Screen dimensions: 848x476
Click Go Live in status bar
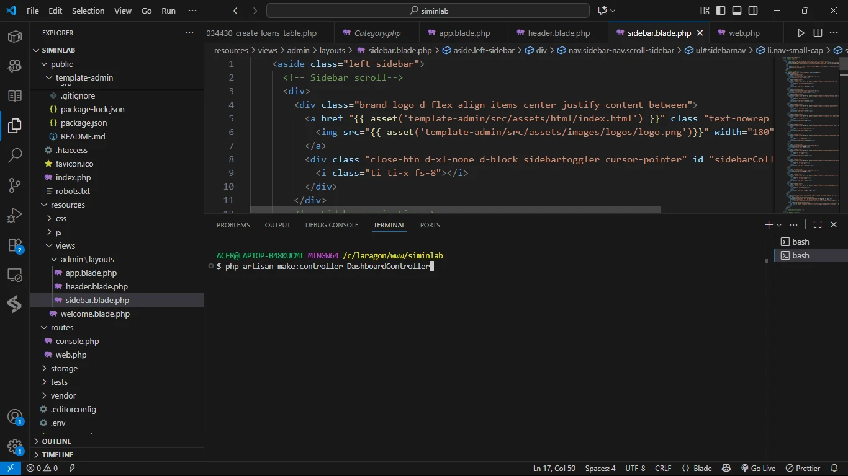coord(758,469)
